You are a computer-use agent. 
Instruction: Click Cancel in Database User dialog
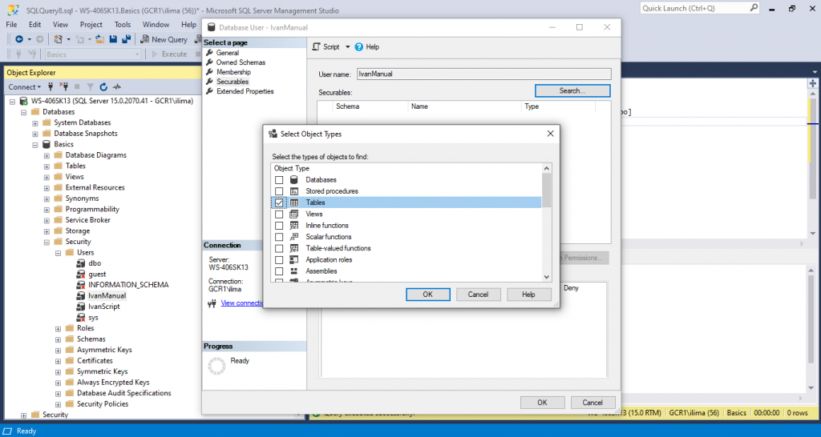(592, 403)
